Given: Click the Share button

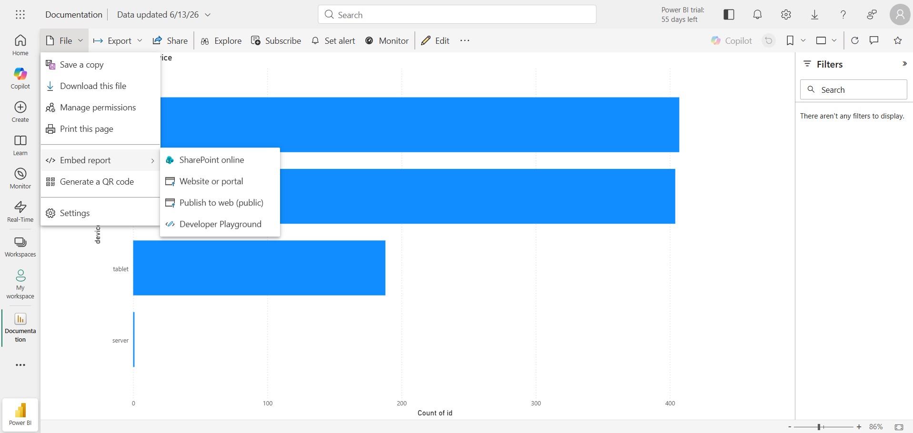Looking at the screenshot, I should coord(170,40).
